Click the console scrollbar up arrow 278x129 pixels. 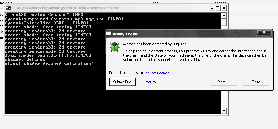(x=224, y=15)
